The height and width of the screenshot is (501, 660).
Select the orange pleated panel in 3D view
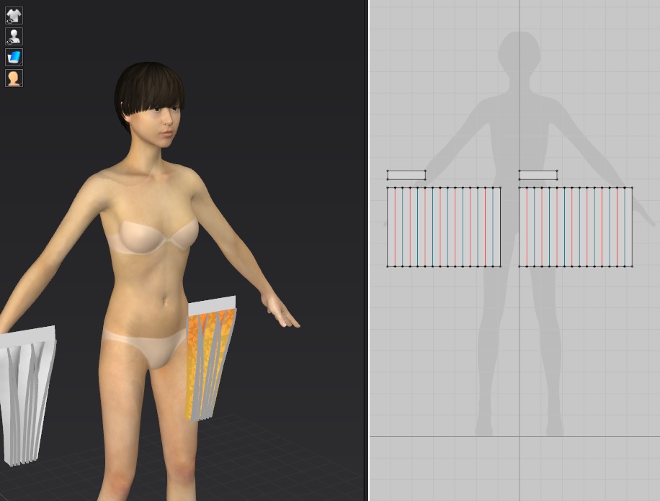click(210, 365)
